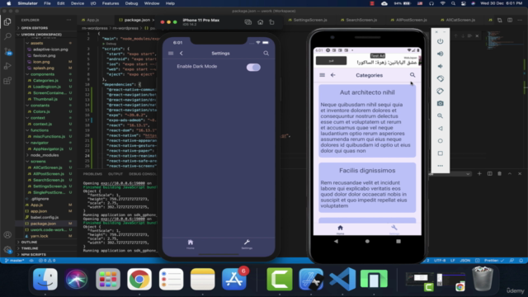Image resolution: width=528 pixels, height=297 pixels.
Task: Open Run and Debug view in activity bar
Action: click(7, 66)
